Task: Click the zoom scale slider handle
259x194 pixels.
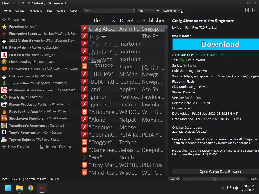Action: 214,179
